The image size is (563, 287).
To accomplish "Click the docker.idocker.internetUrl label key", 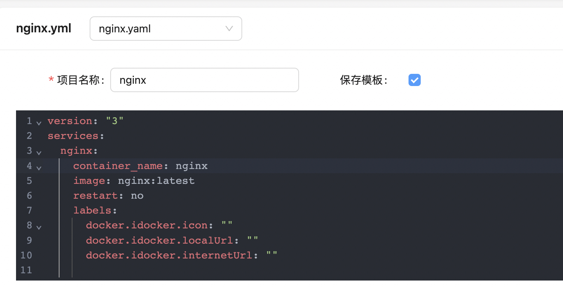I will pos(169,255).
